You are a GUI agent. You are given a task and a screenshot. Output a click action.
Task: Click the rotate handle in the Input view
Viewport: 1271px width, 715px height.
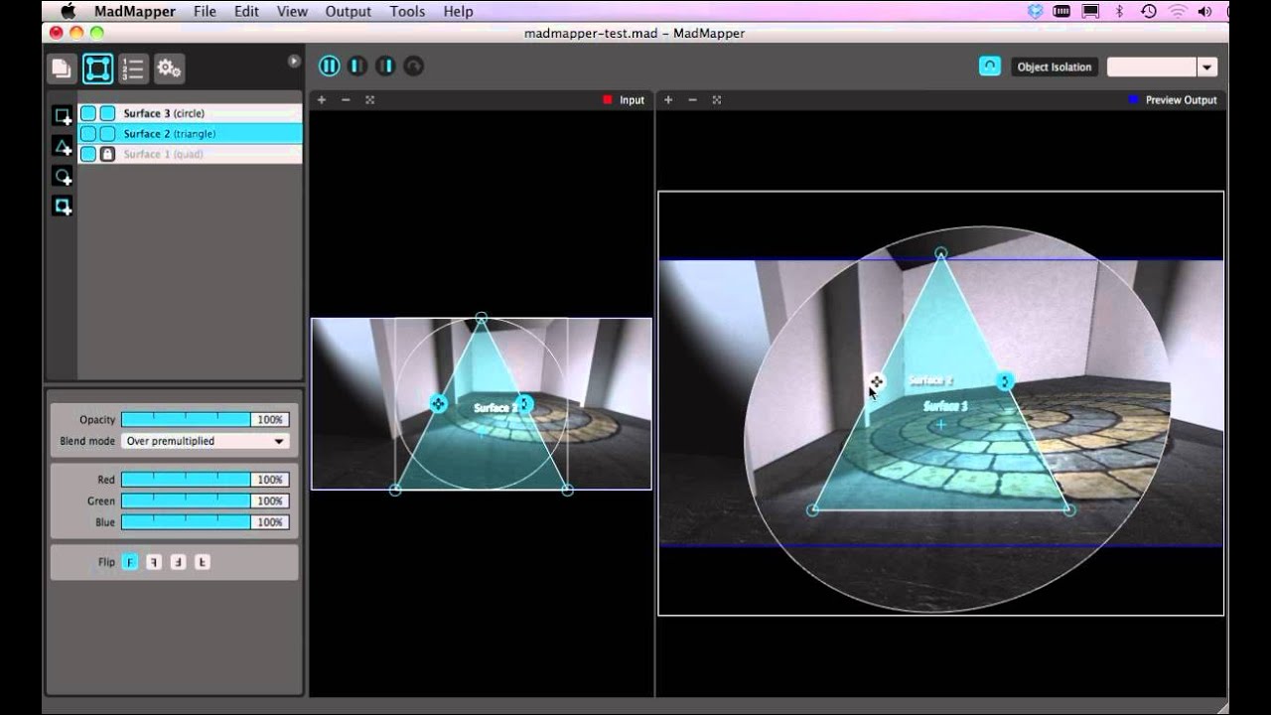pos(525,403)
